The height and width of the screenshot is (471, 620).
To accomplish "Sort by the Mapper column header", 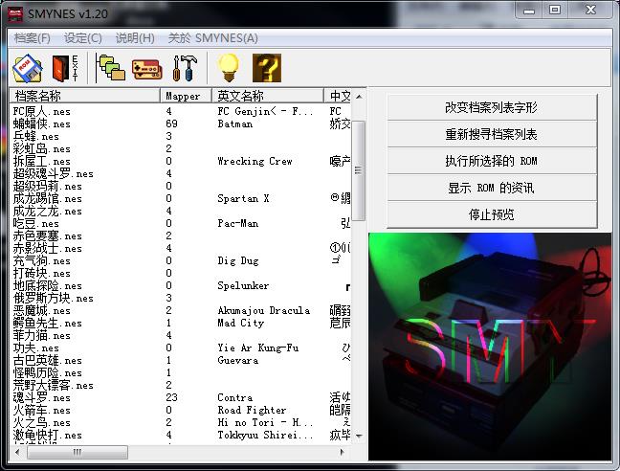I will tap(187, 96).
